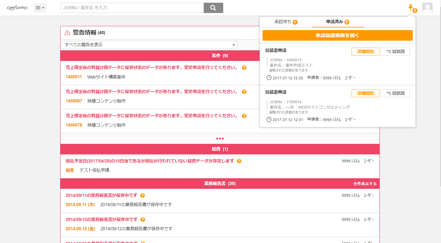This screenshot has width=441, height=243.
Task: Expand the すべての警告を表示 dropdown
Action: click(x=149, y=45)
